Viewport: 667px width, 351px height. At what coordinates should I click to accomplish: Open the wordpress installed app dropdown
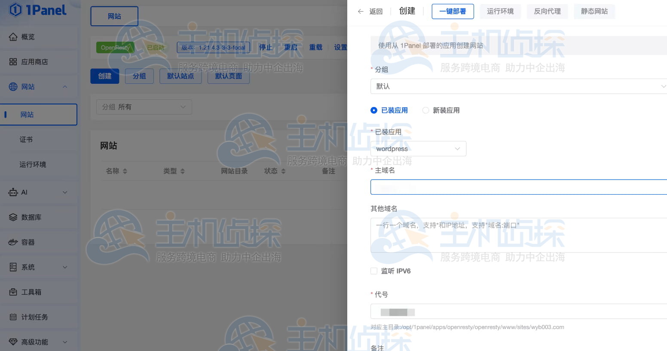pos(418,149)
